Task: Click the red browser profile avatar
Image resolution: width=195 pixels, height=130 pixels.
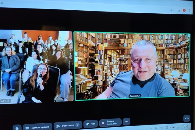Action: click(184, 10)
